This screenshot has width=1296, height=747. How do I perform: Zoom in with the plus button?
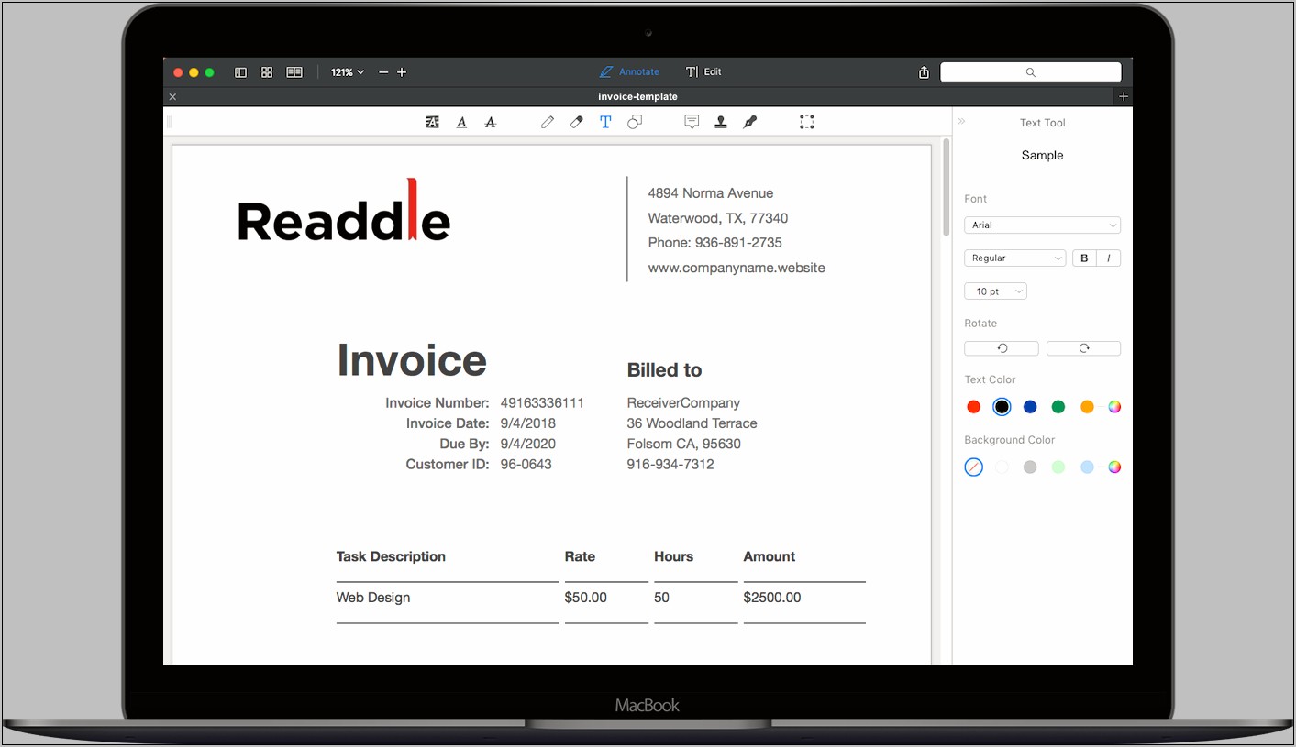(x=401, y=72)
